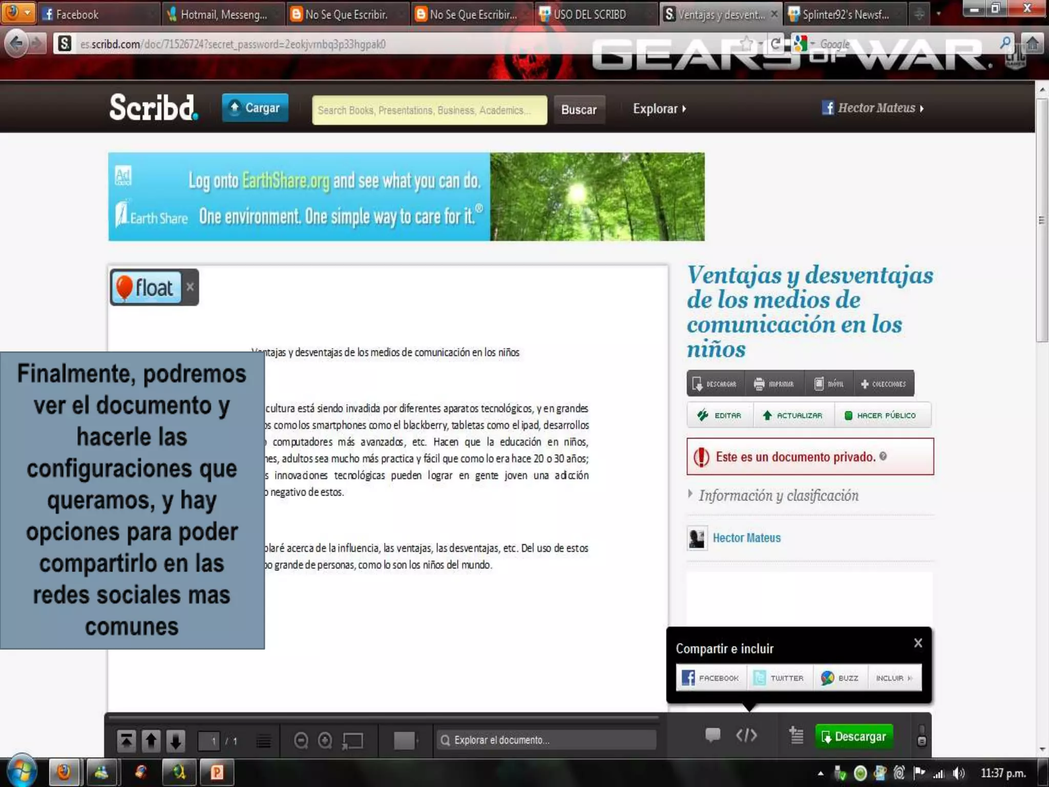Viewport: 1049px width, 787px height.
Task: Open the view mode selector box
Action: [x=405, y=740]
